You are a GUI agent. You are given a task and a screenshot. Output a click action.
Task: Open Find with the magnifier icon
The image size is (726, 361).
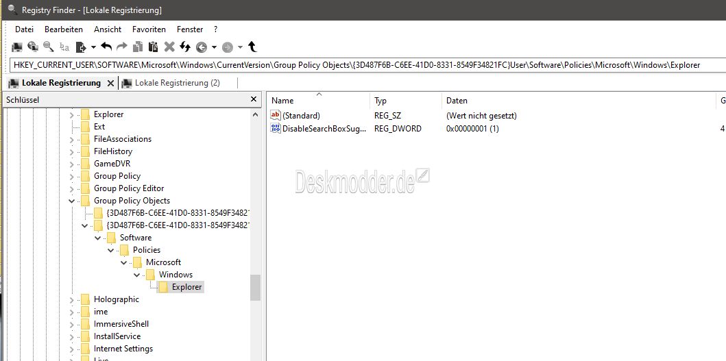48,47
